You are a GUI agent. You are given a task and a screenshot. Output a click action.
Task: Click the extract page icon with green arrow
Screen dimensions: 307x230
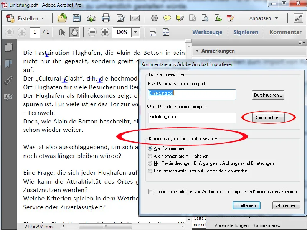pyautogui.click(x=218, y=18)
